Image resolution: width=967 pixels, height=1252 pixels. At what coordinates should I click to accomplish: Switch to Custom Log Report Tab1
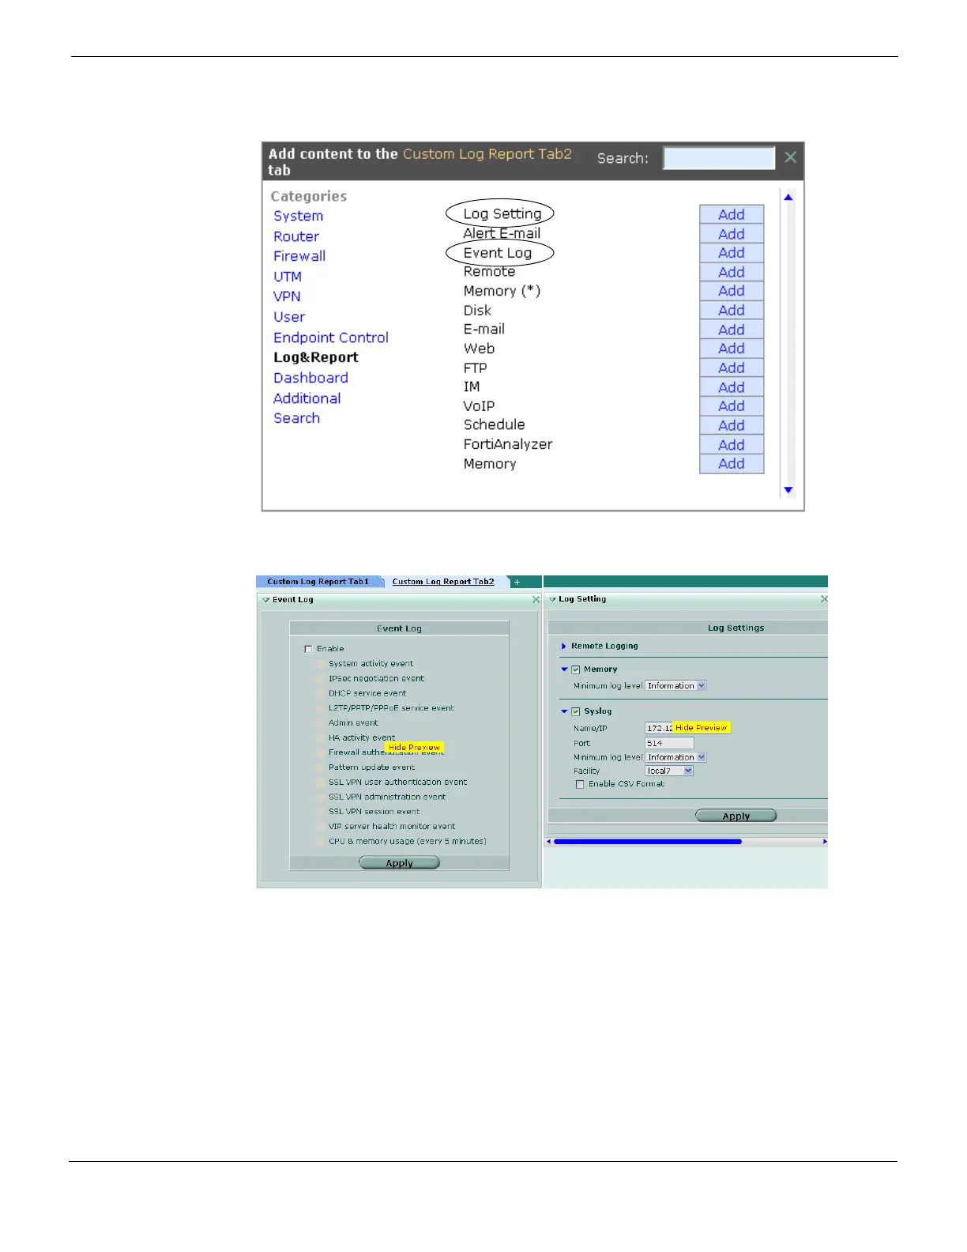(x=318, y=582)
